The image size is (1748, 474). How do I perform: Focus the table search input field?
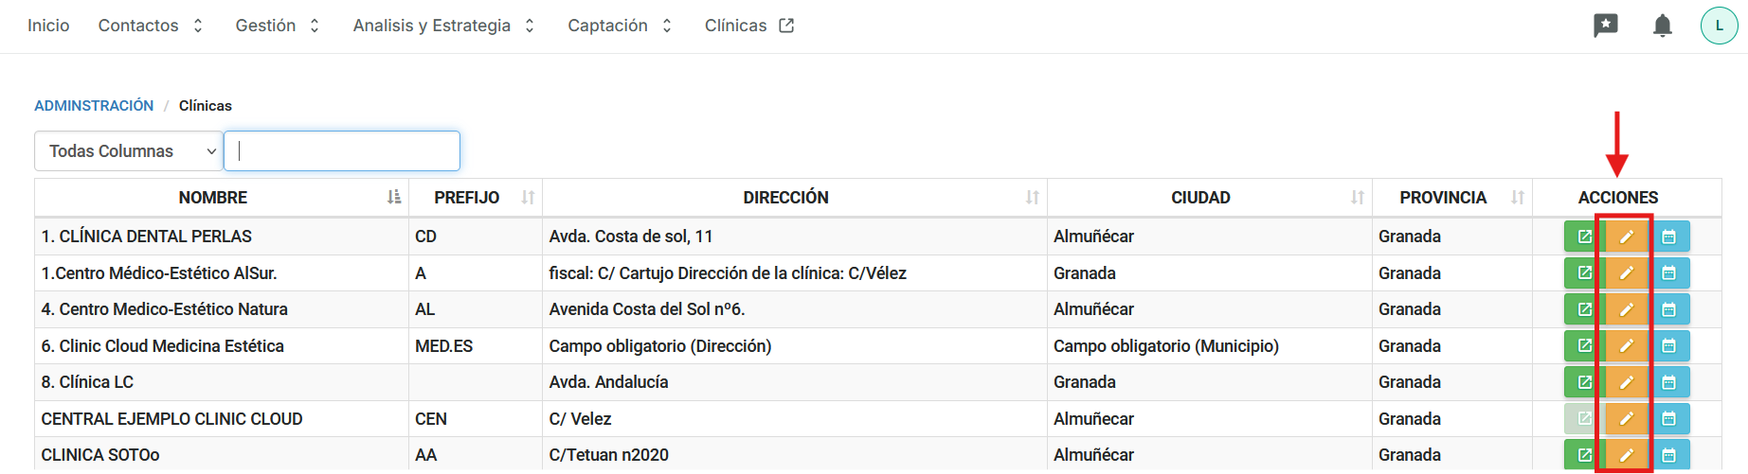342,151
